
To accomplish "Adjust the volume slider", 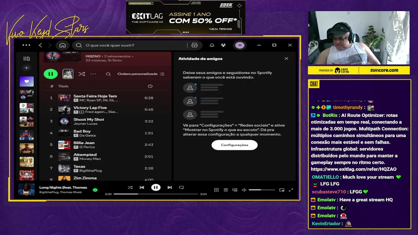I will tap(262, 190).
